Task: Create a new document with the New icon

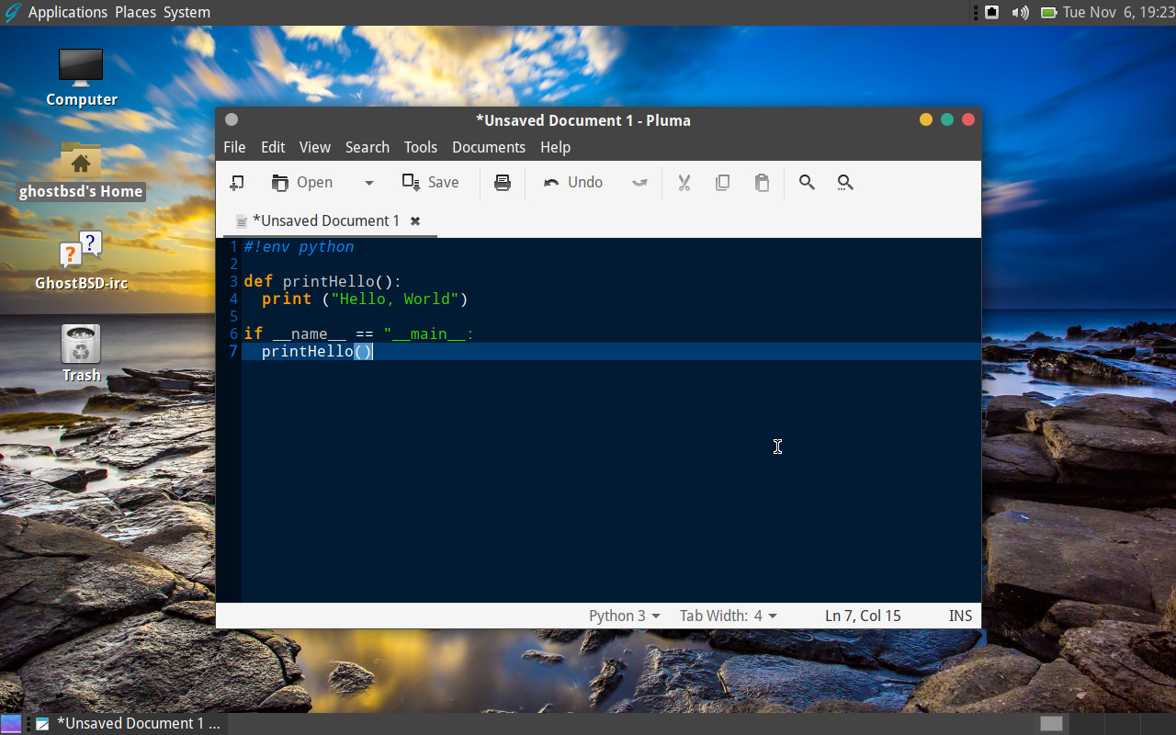Action: pyautogui.click(x=236, y=182)
